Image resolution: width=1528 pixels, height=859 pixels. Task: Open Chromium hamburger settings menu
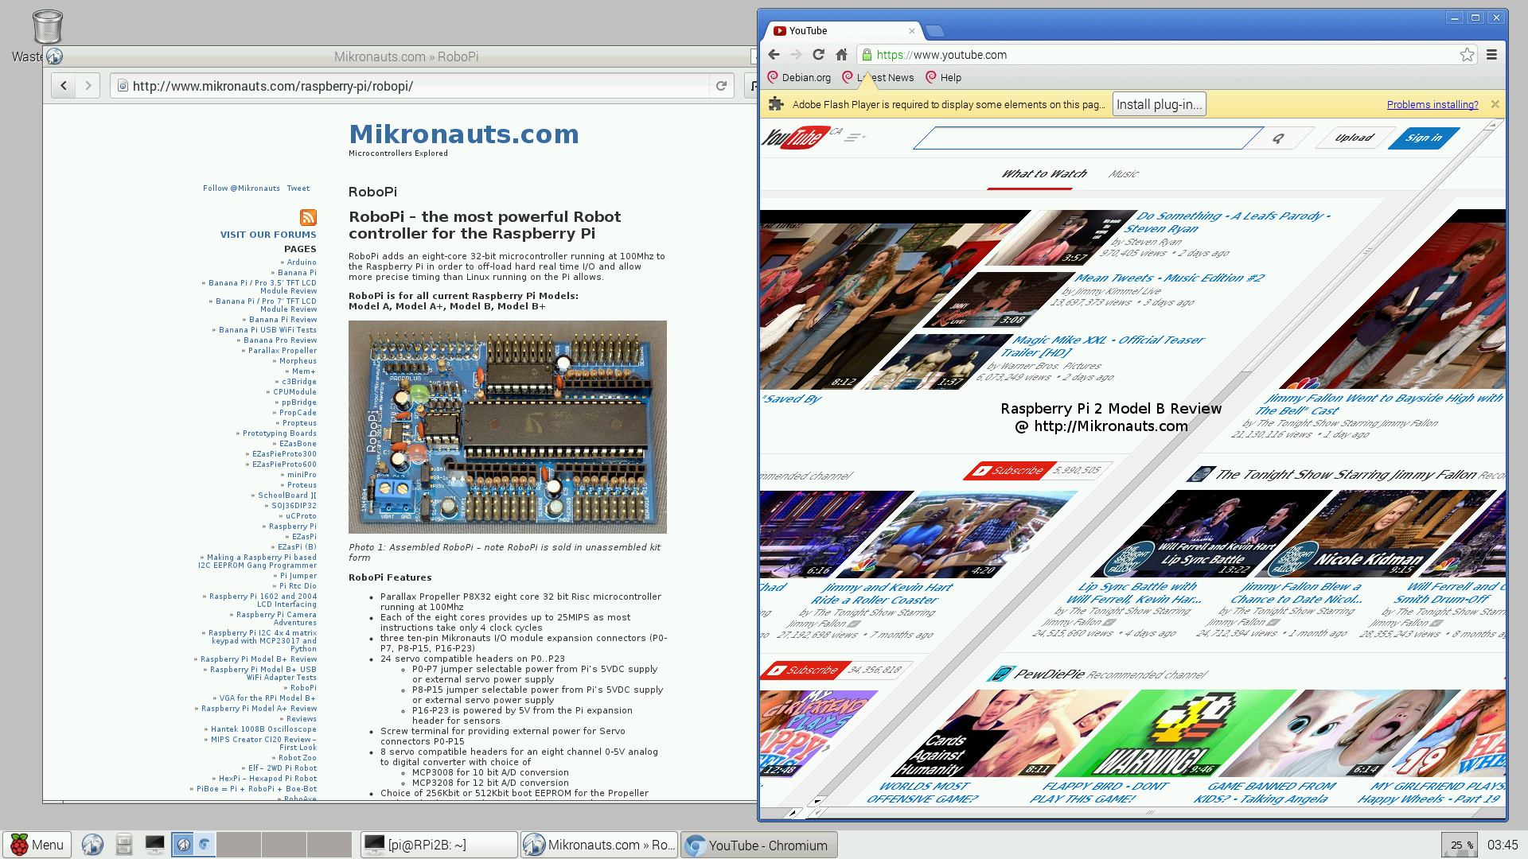(x=1491, y=55)
